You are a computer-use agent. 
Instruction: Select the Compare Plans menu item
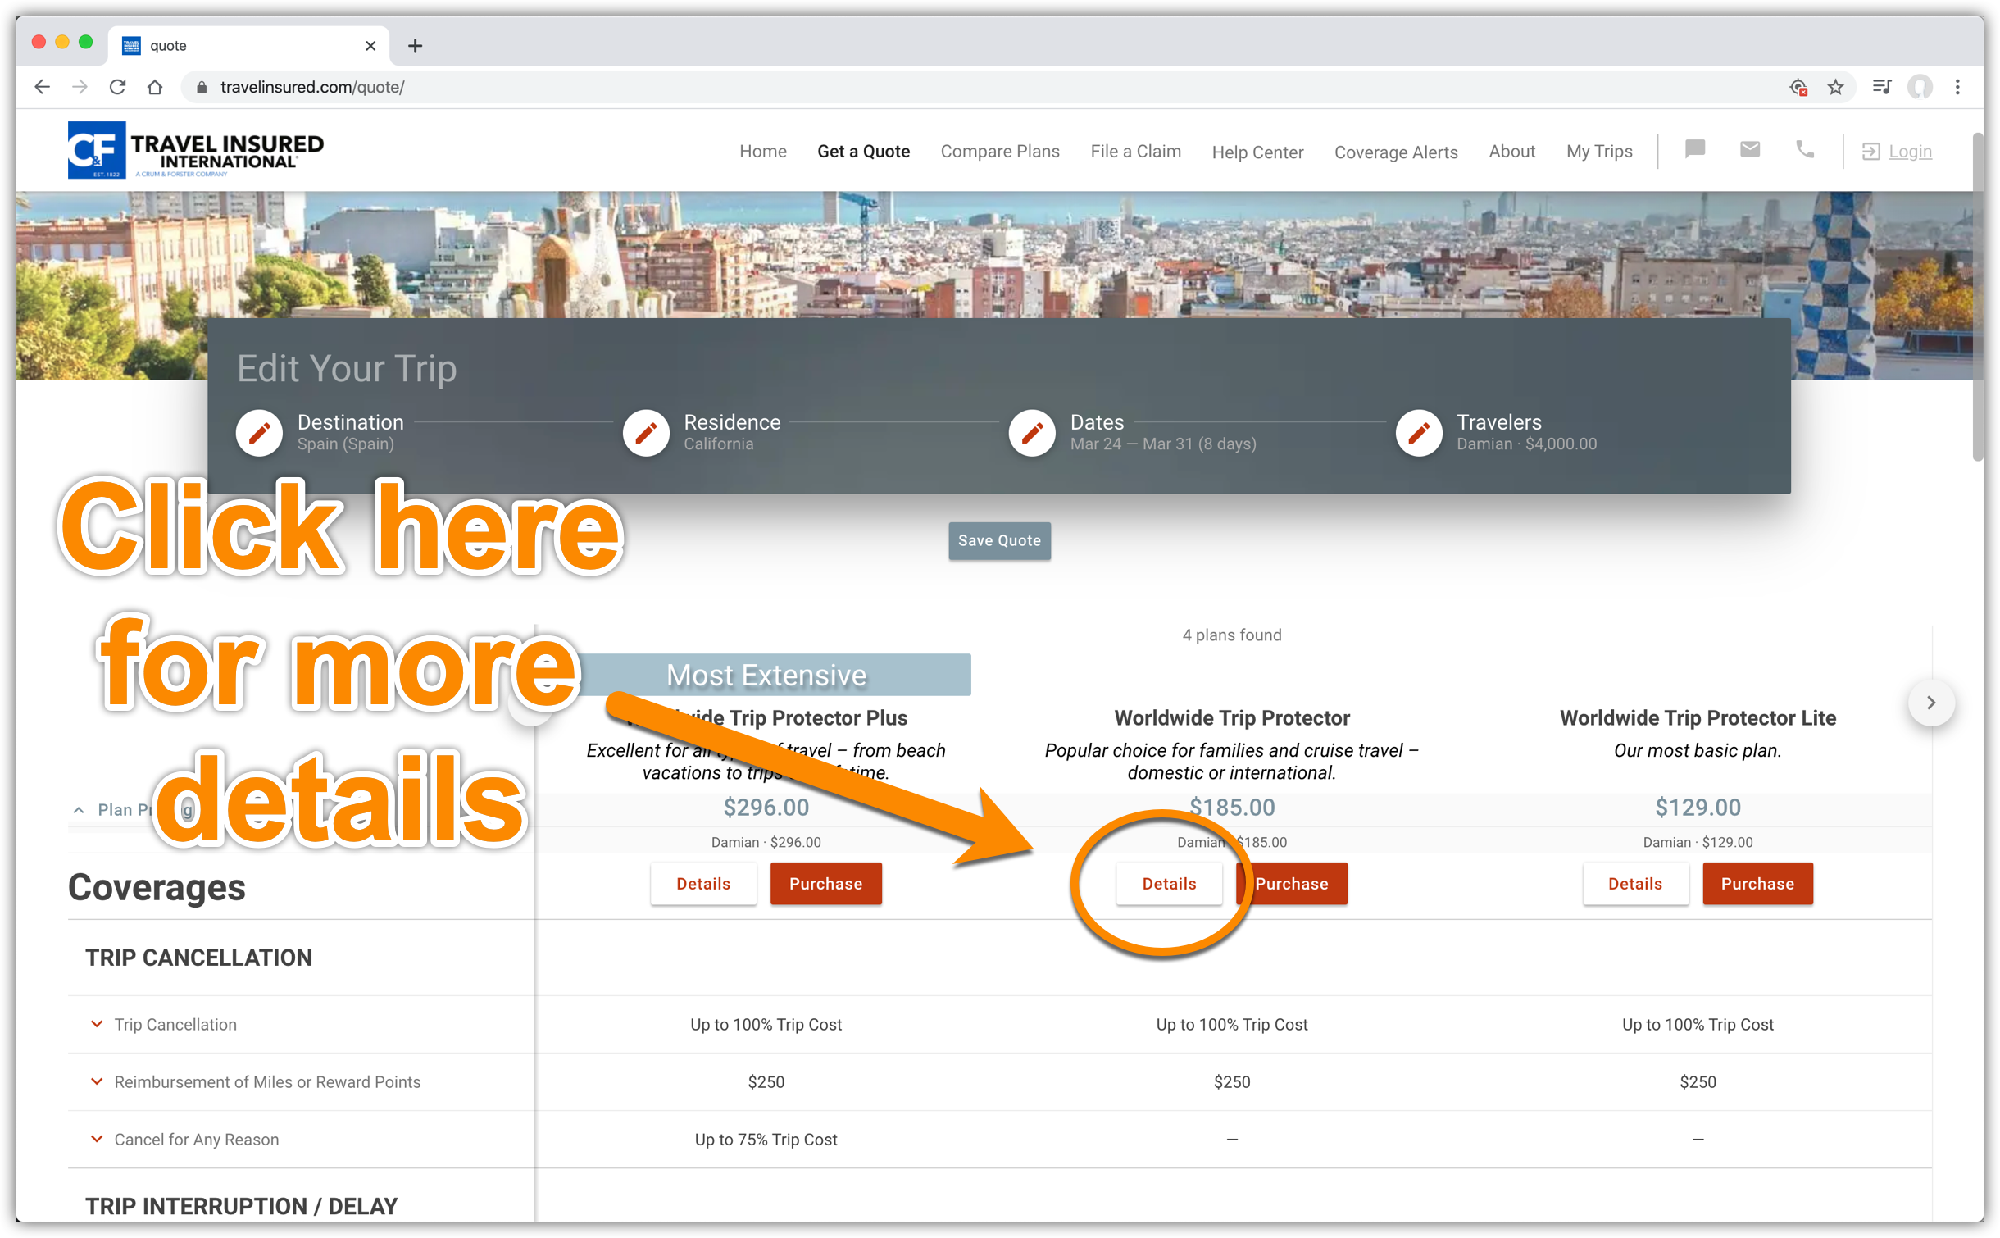pyautogui.click(x=1000, y=150)
